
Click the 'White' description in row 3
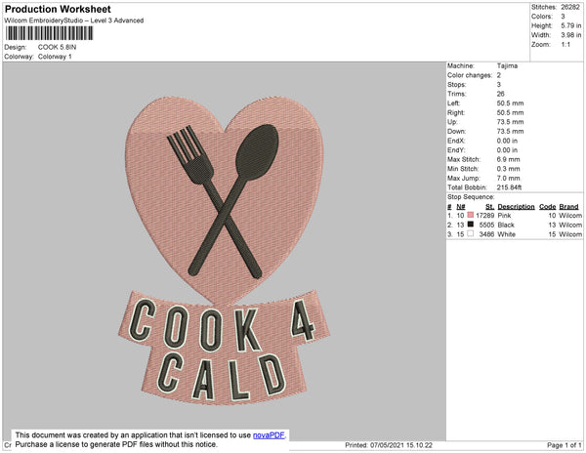pos(506,234)
